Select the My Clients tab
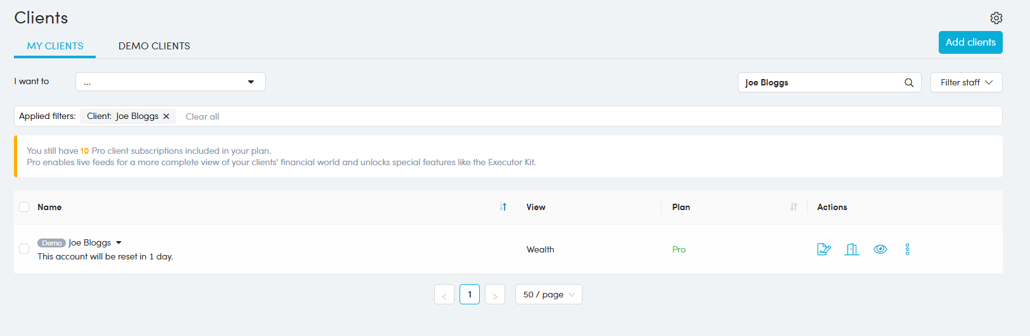 [x=55, y=46]
